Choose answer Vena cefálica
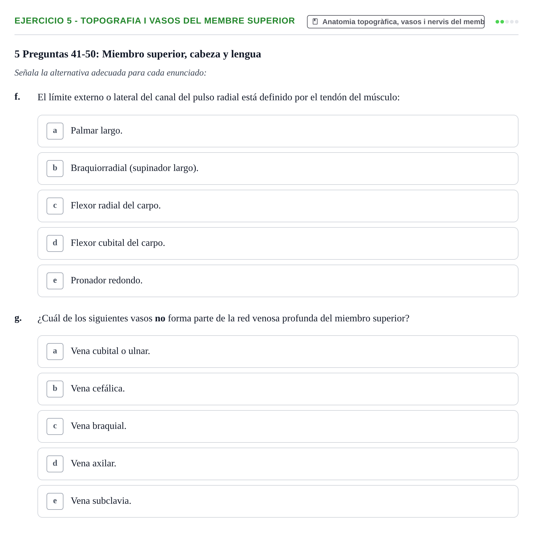The image size is (533, 537). [x=278, y=389]
